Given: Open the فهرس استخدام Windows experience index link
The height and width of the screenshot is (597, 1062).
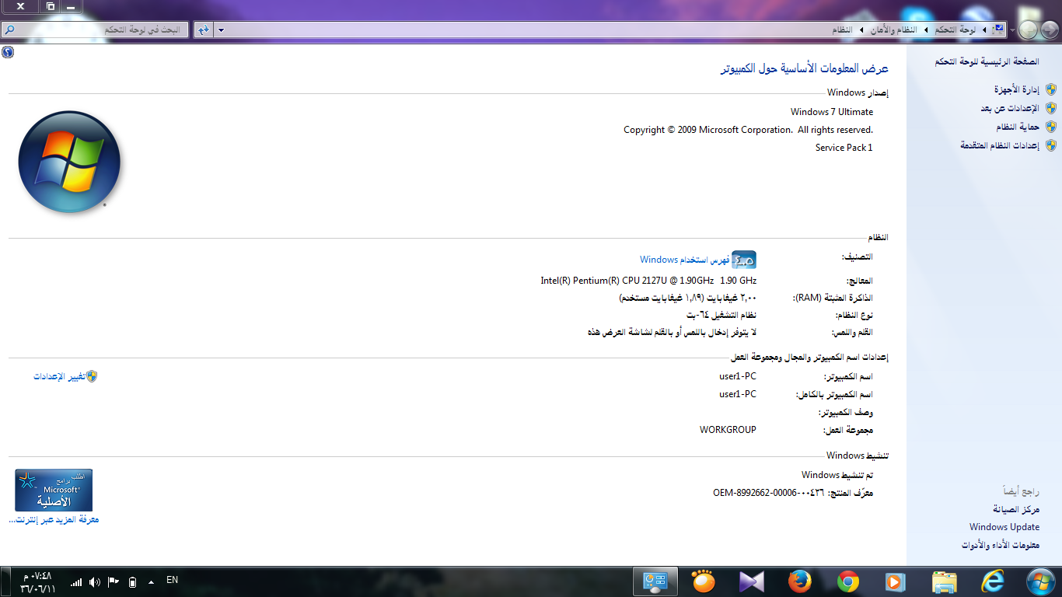Looking at the screenshot, I should click(684, 260).
